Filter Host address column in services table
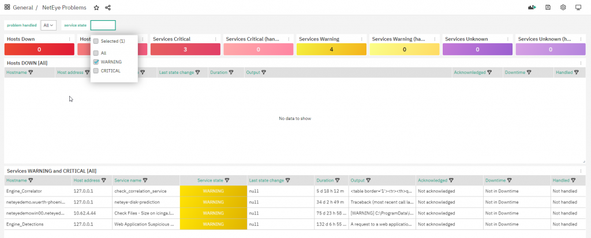Screen dimensions: 591x238 point(104,180)
